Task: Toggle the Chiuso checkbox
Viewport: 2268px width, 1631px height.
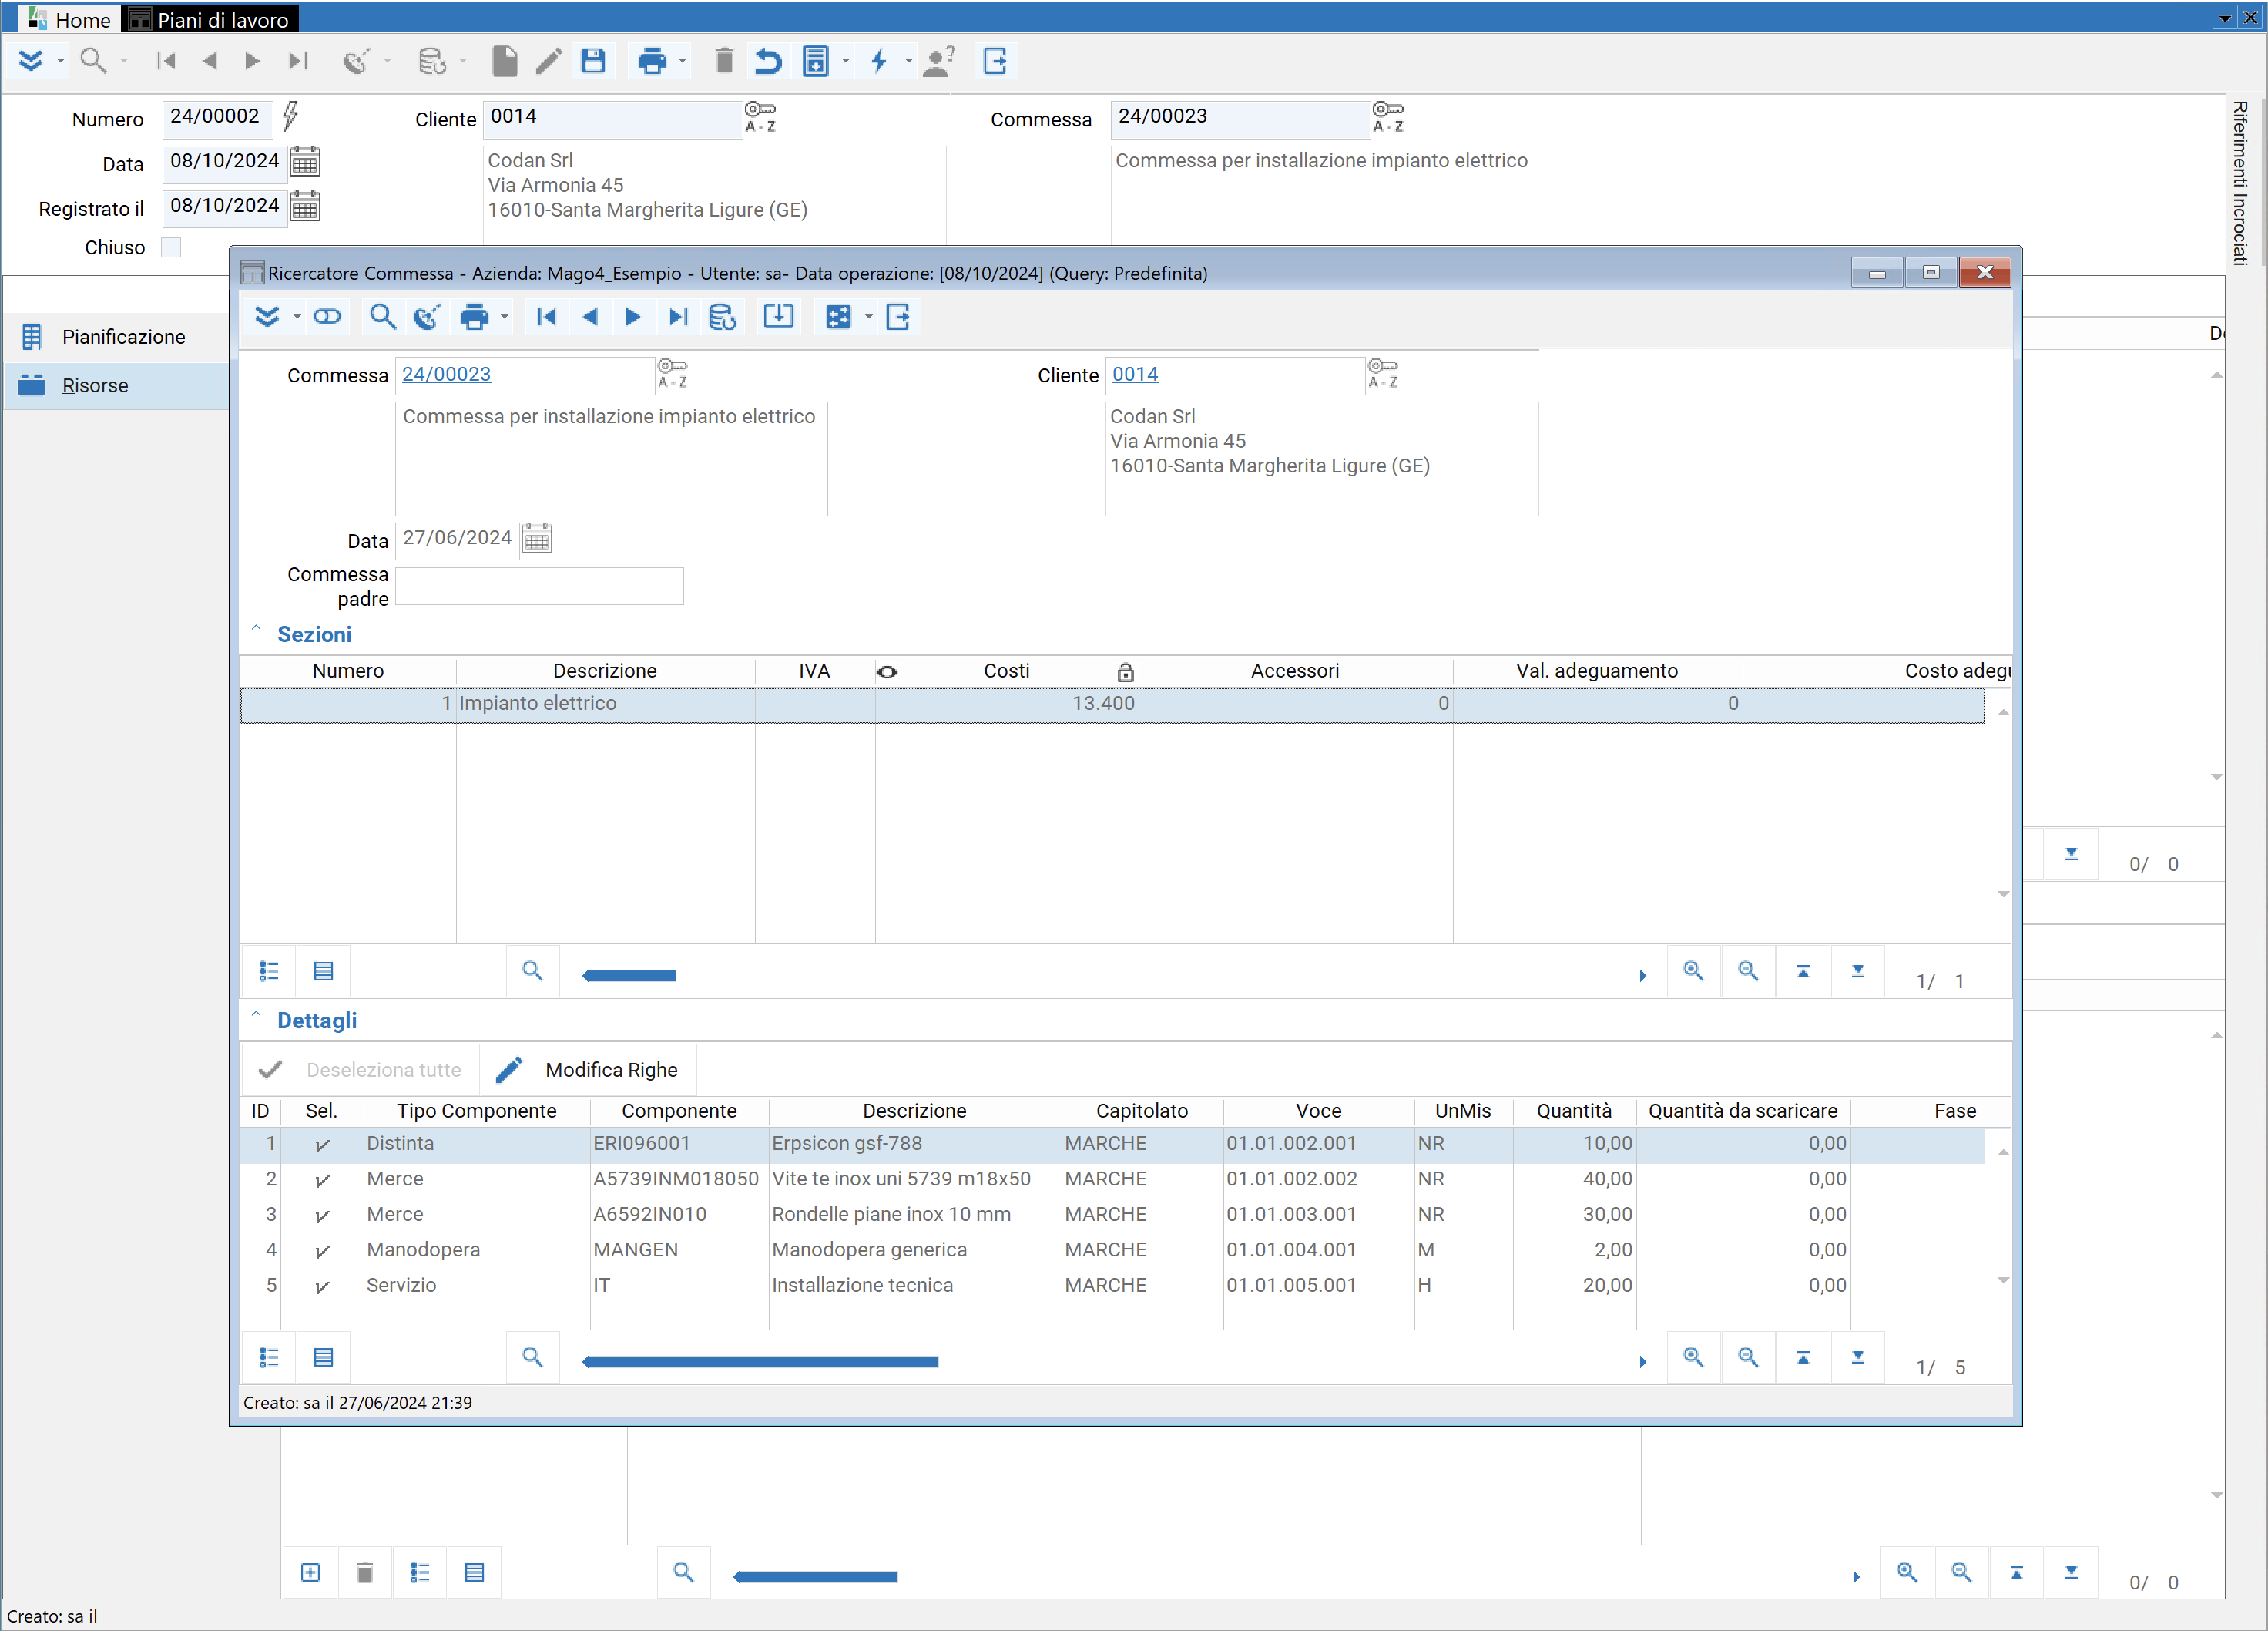Action: tap(171, 247)
